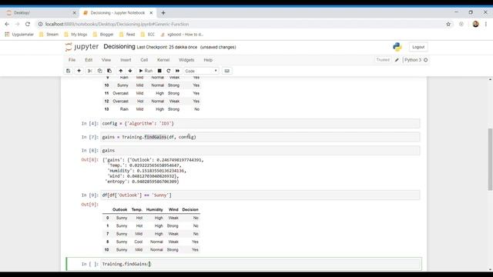Viewport: 493px width, 277px height.
Task: Restart kernel and re-run all cells
Action: 178,71
